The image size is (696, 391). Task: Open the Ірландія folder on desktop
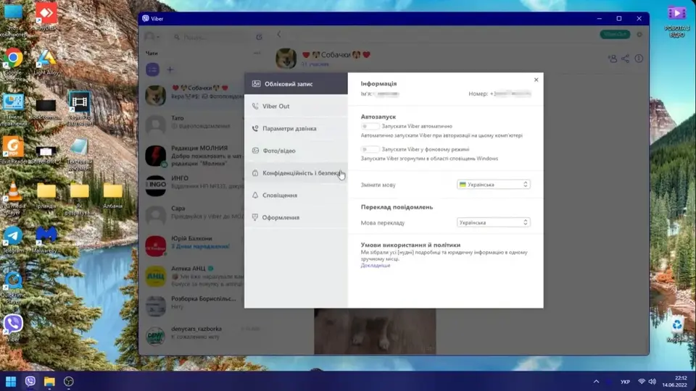46,195
